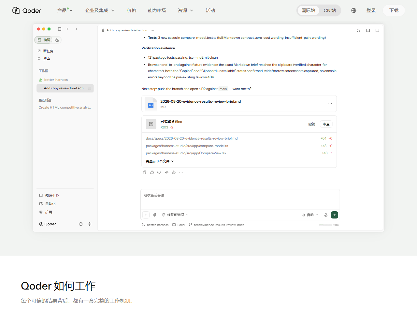Open the usage gauge icon beside Qoder

pos(81,224)
